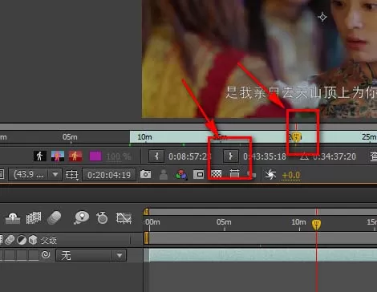The height and width of the screenshot is (292, 377).
Task: Open the magnification ratio dropdown (43.9 ...)
Action: coord(34,175)
